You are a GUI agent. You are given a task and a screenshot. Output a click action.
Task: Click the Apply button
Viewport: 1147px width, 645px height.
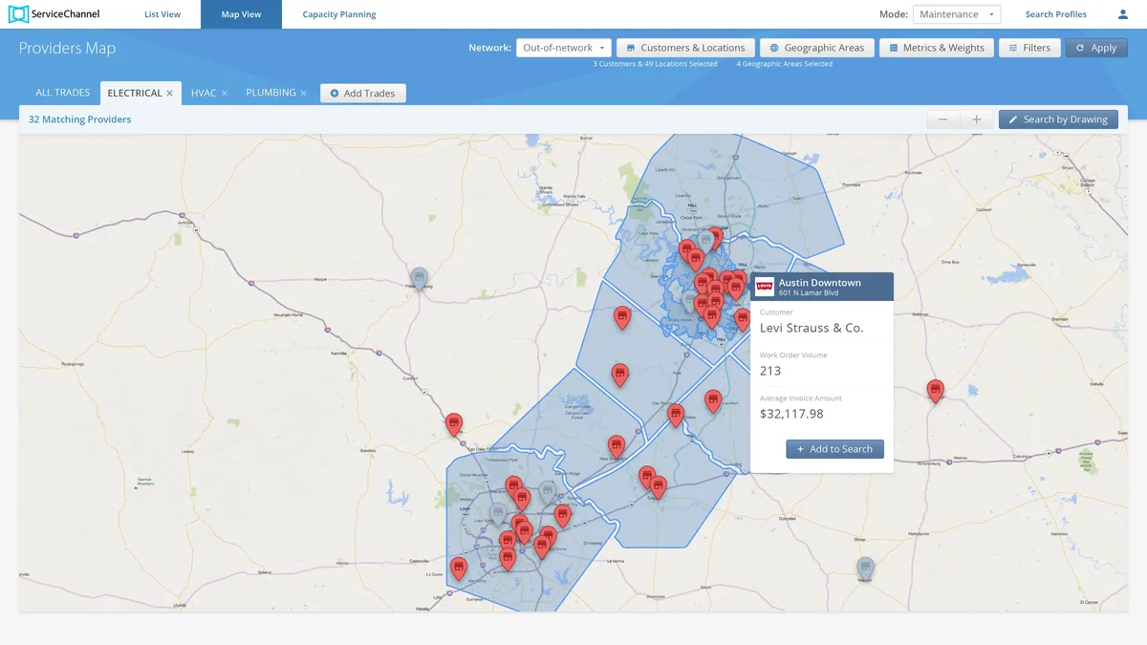click(1096, 48)
